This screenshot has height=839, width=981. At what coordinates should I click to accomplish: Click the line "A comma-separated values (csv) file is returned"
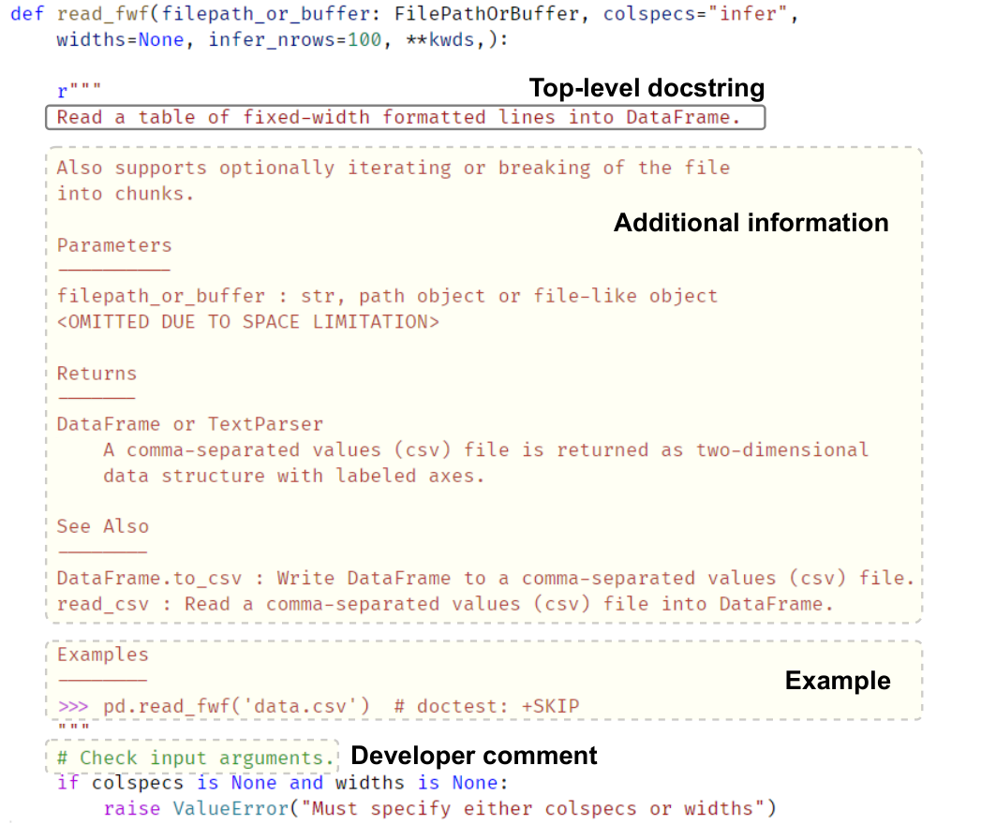(485, 450)
